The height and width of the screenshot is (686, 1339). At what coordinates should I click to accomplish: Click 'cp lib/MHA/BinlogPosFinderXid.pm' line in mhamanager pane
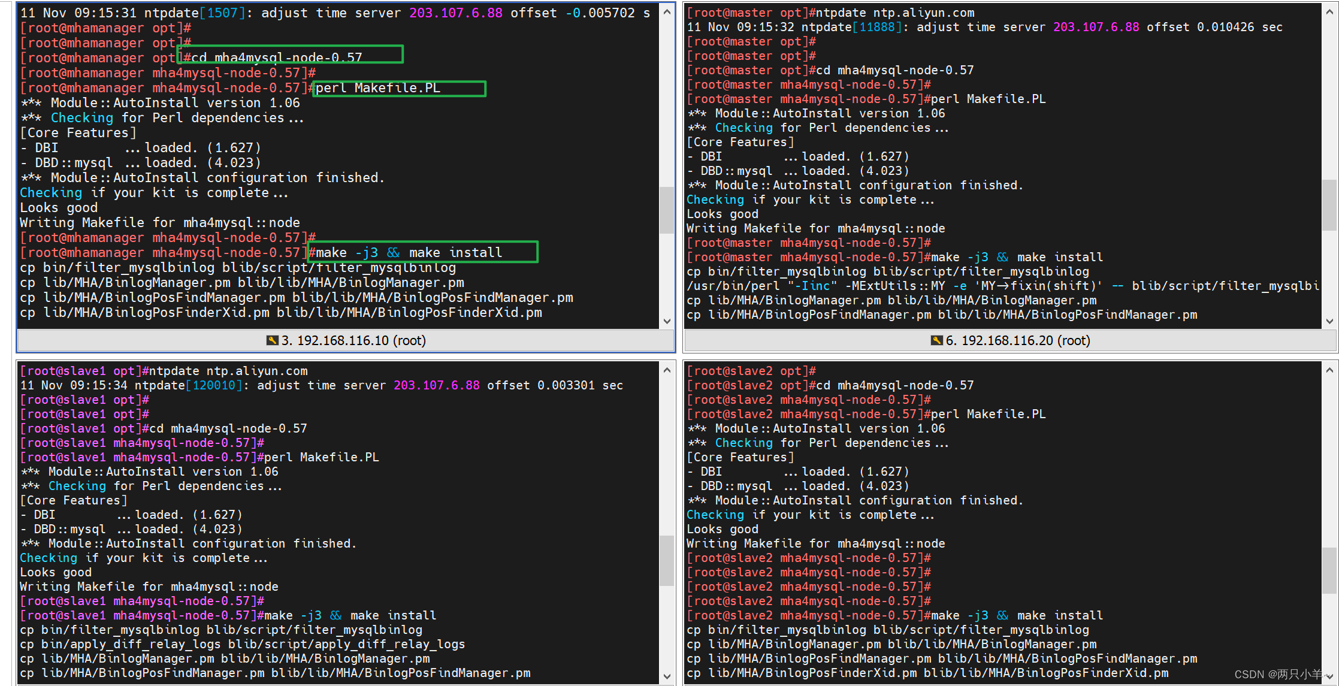pyautogui.click(x=281, y=313)
